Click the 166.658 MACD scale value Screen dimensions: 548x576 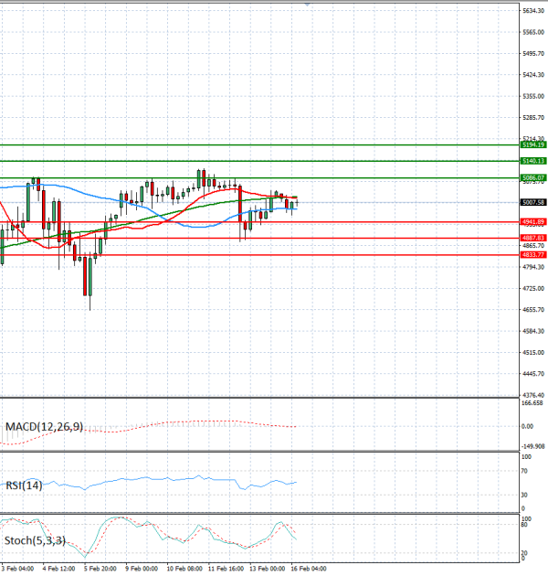pos(532,403)
